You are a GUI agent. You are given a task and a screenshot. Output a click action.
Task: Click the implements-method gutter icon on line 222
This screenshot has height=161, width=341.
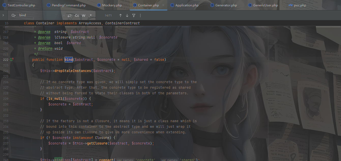point(11,60)
